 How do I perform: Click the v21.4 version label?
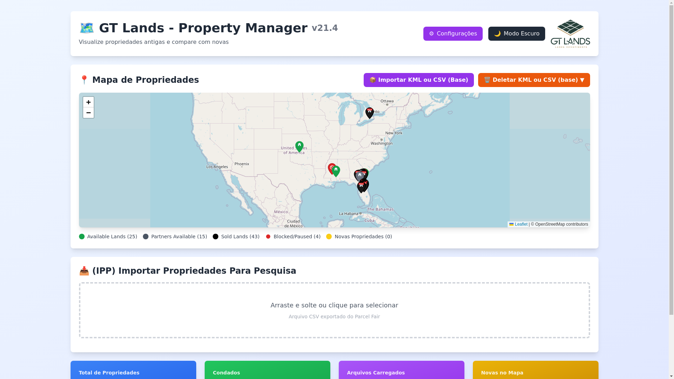pos(325,28)
